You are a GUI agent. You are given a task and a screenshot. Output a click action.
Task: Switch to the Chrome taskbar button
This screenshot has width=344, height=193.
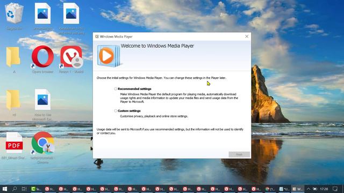coord(270,189)
